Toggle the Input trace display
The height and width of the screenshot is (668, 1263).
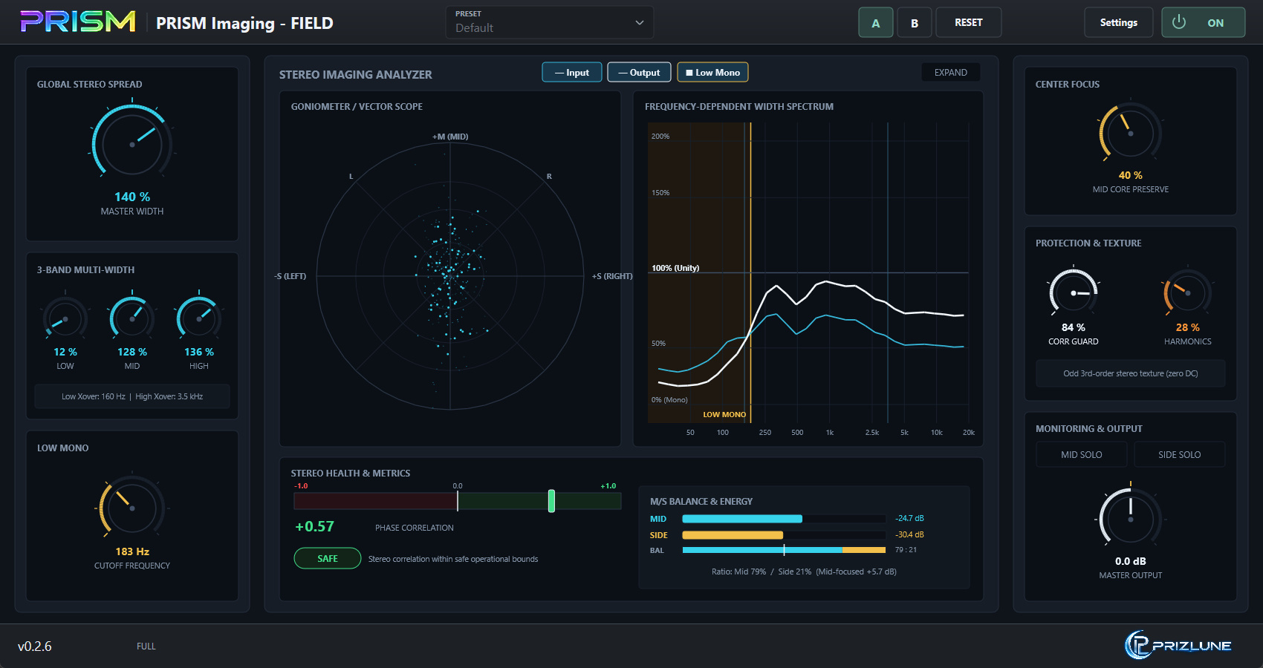[x=572, y=72]
